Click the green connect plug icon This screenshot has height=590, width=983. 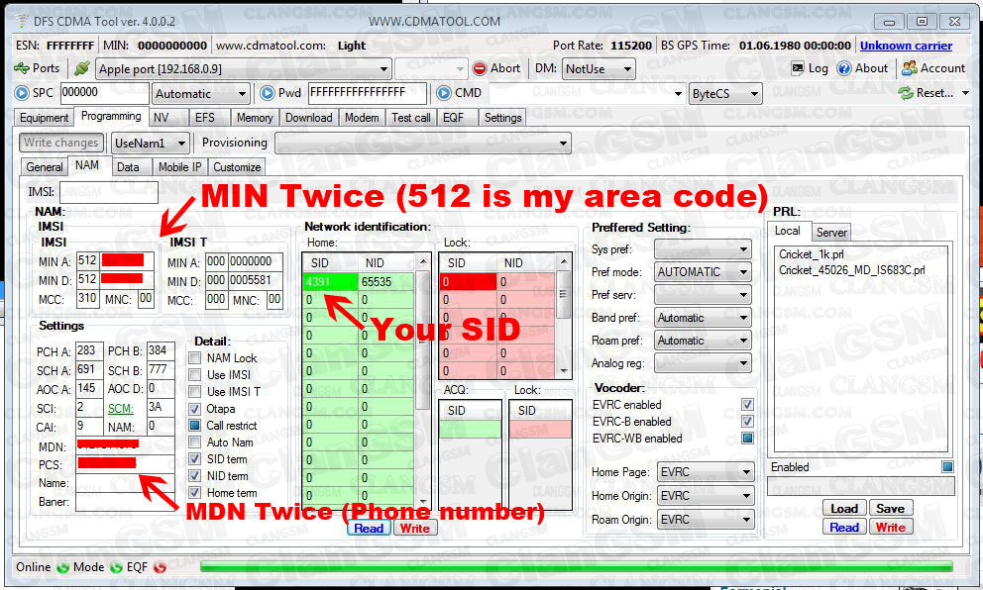(x=81, y=68)
